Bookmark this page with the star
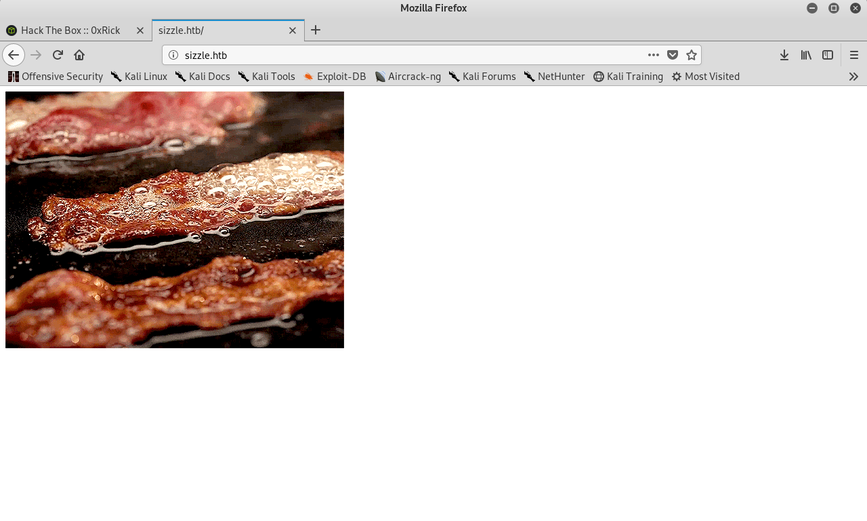This screenshot has height=521, width=867. click(691, 55)
